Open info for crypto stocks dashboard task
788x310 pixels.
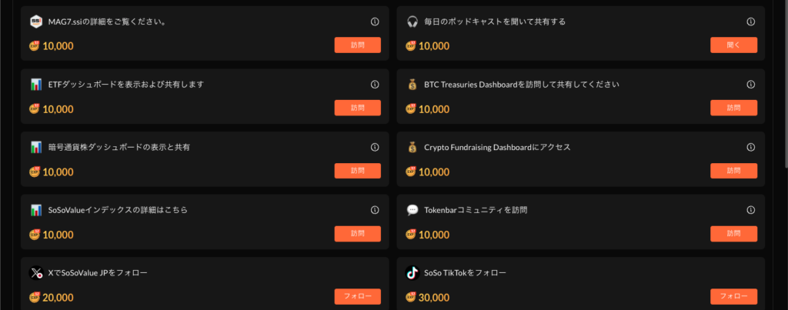375,147
